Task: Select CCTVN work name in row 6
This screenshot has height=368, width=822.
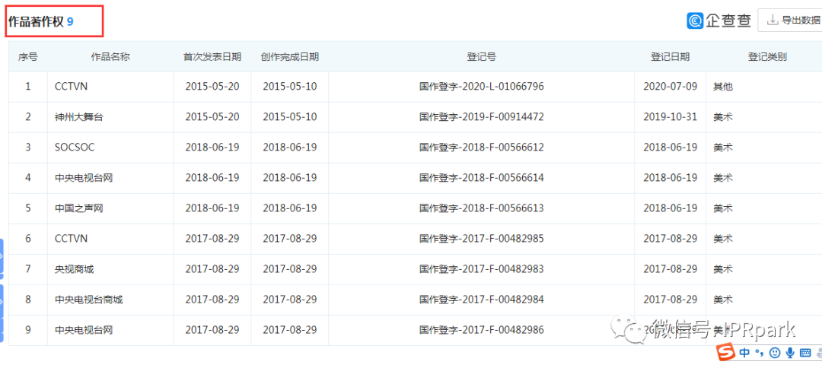Action: pos(71,238)
